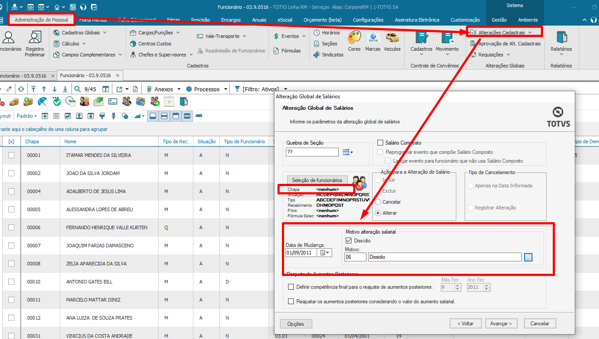Check 'Reajustar os aumentos posteriores' checkbox
Screen dimensions: 599x339
click(291, 302)
